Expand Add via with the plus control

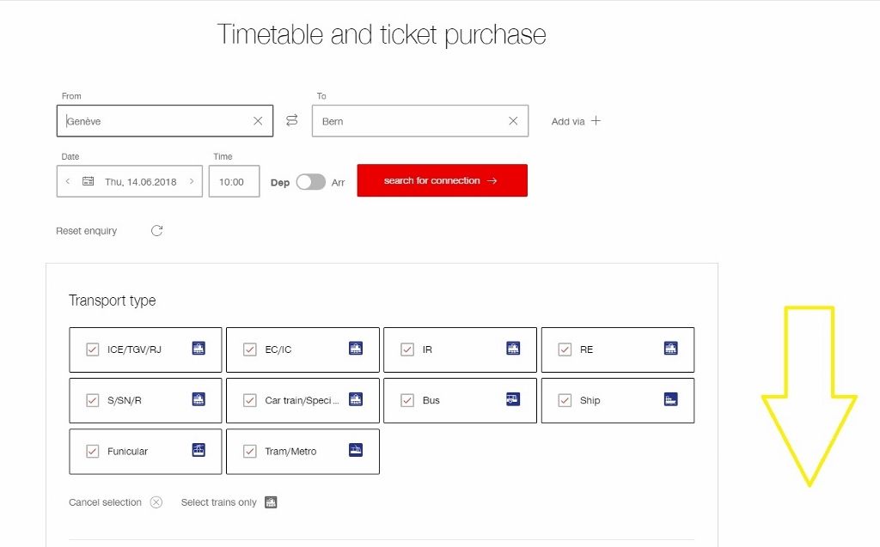coord(596,120)
